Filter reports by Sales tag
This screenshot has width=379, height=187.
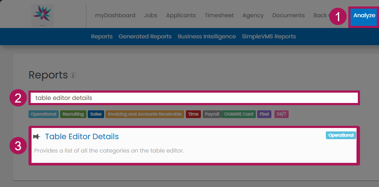pyautogui.click(x=96, y=114)
